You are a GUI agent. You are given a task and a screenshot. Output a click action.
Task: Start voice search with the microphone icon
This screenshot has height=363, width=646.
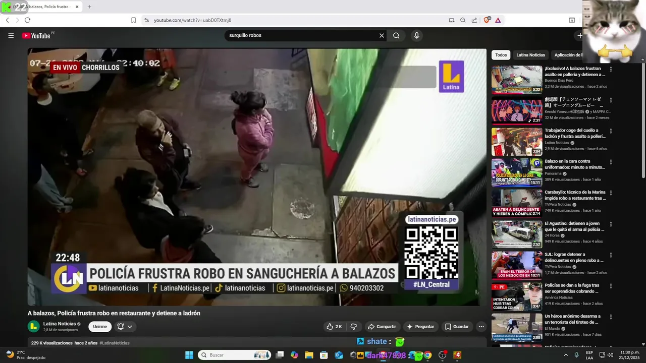(x=416, y=35)
